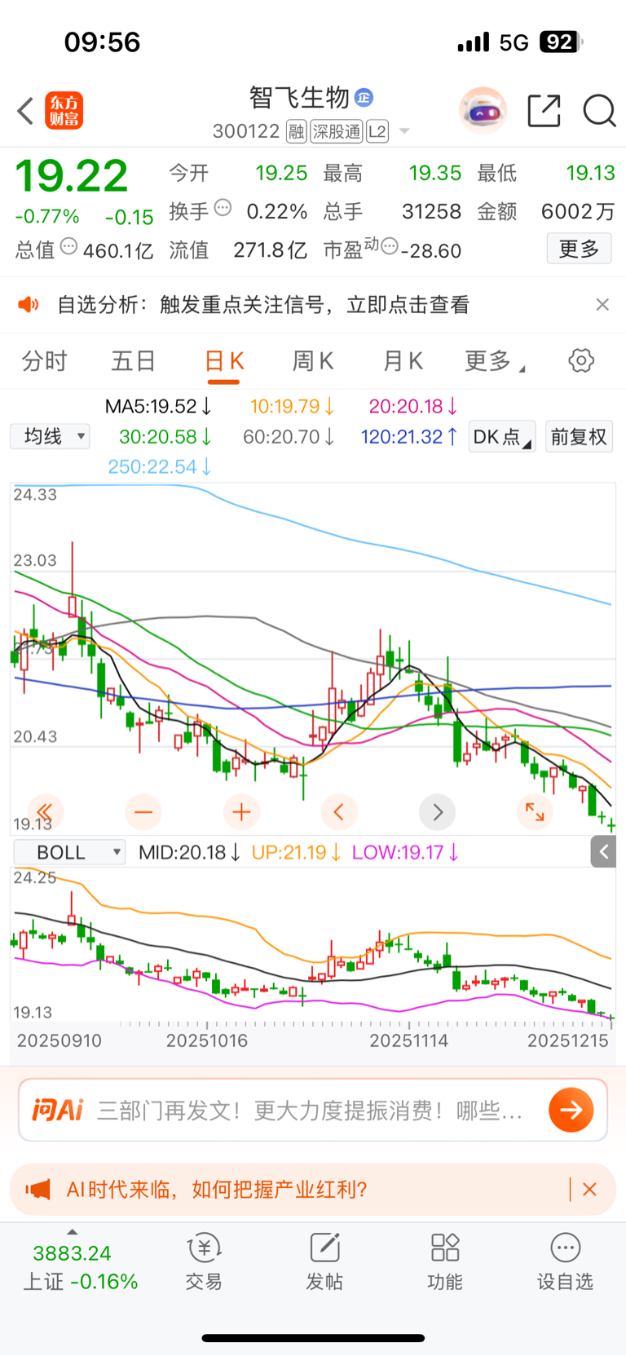Expand stock switcher arrow beside L2

coord(404,132)
